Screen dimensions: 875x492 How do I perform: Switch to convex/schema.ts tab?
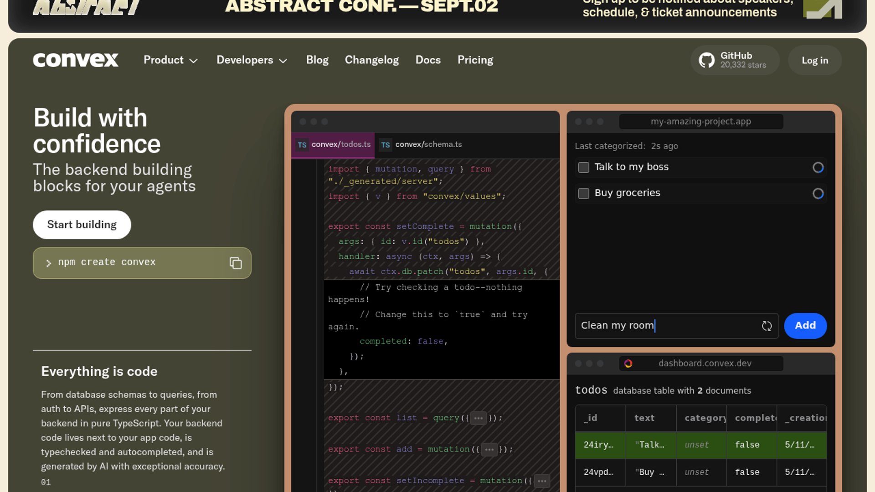coord(421,145)
